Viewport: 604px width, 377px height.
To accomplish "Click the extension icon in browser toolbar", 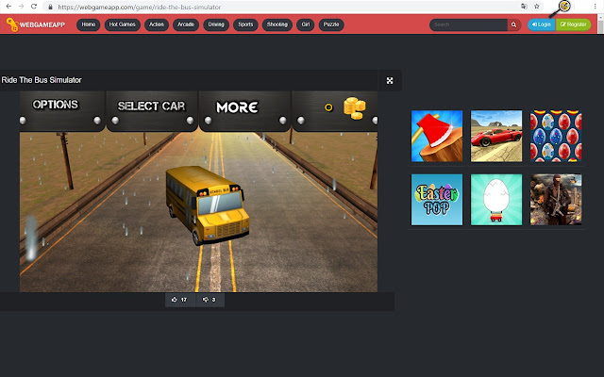I will [564, 6].
